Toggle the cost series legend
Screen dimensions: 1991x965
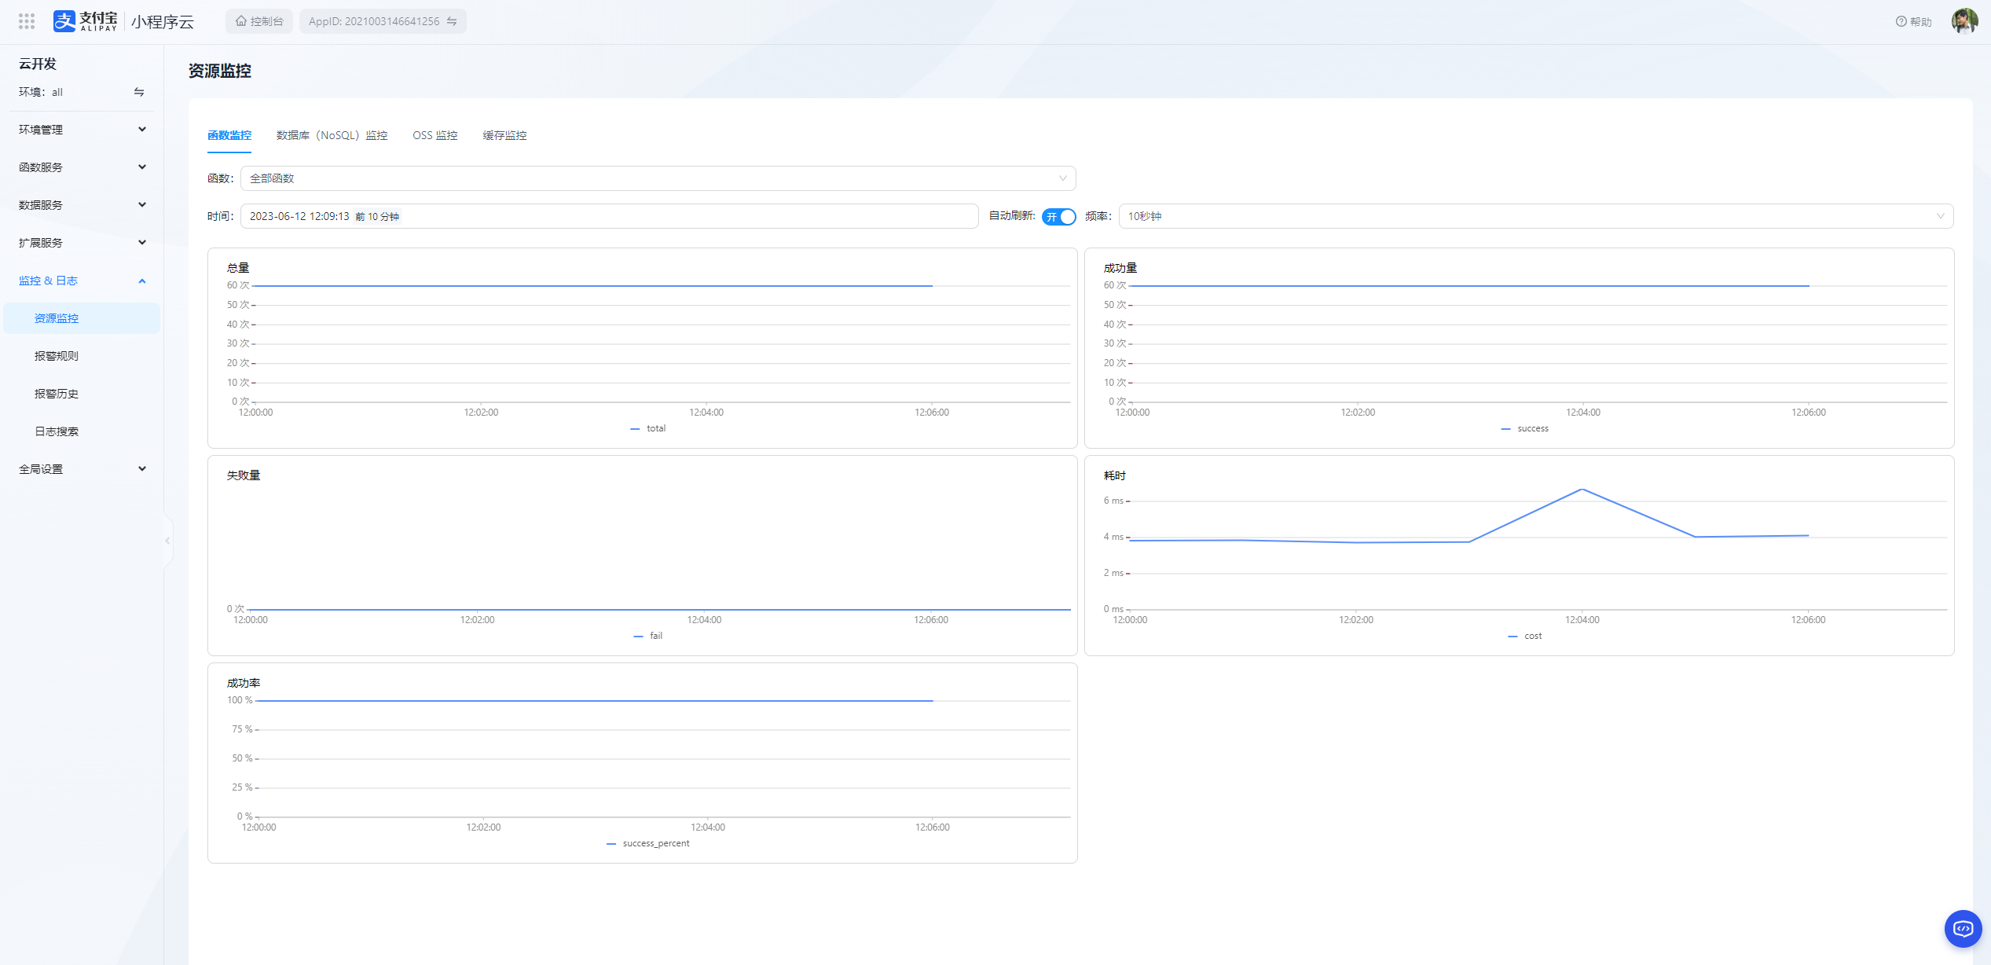[1525, 636]
